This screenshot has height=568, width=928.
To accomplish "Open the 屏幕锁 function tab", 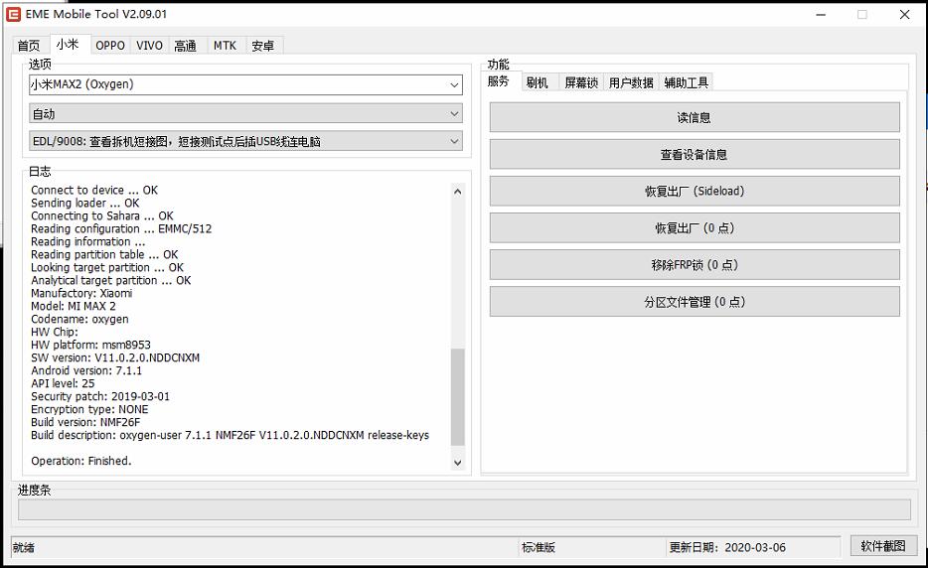I will pos(581,82).
